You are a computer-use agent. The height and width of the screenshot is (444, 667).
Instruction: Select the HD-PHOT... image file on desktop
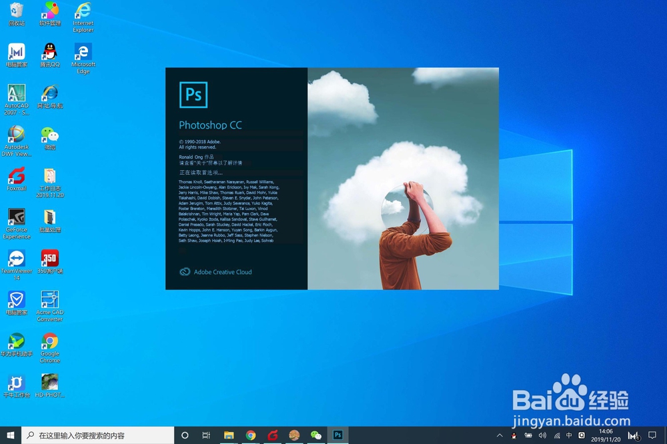[x=50, y=385]
